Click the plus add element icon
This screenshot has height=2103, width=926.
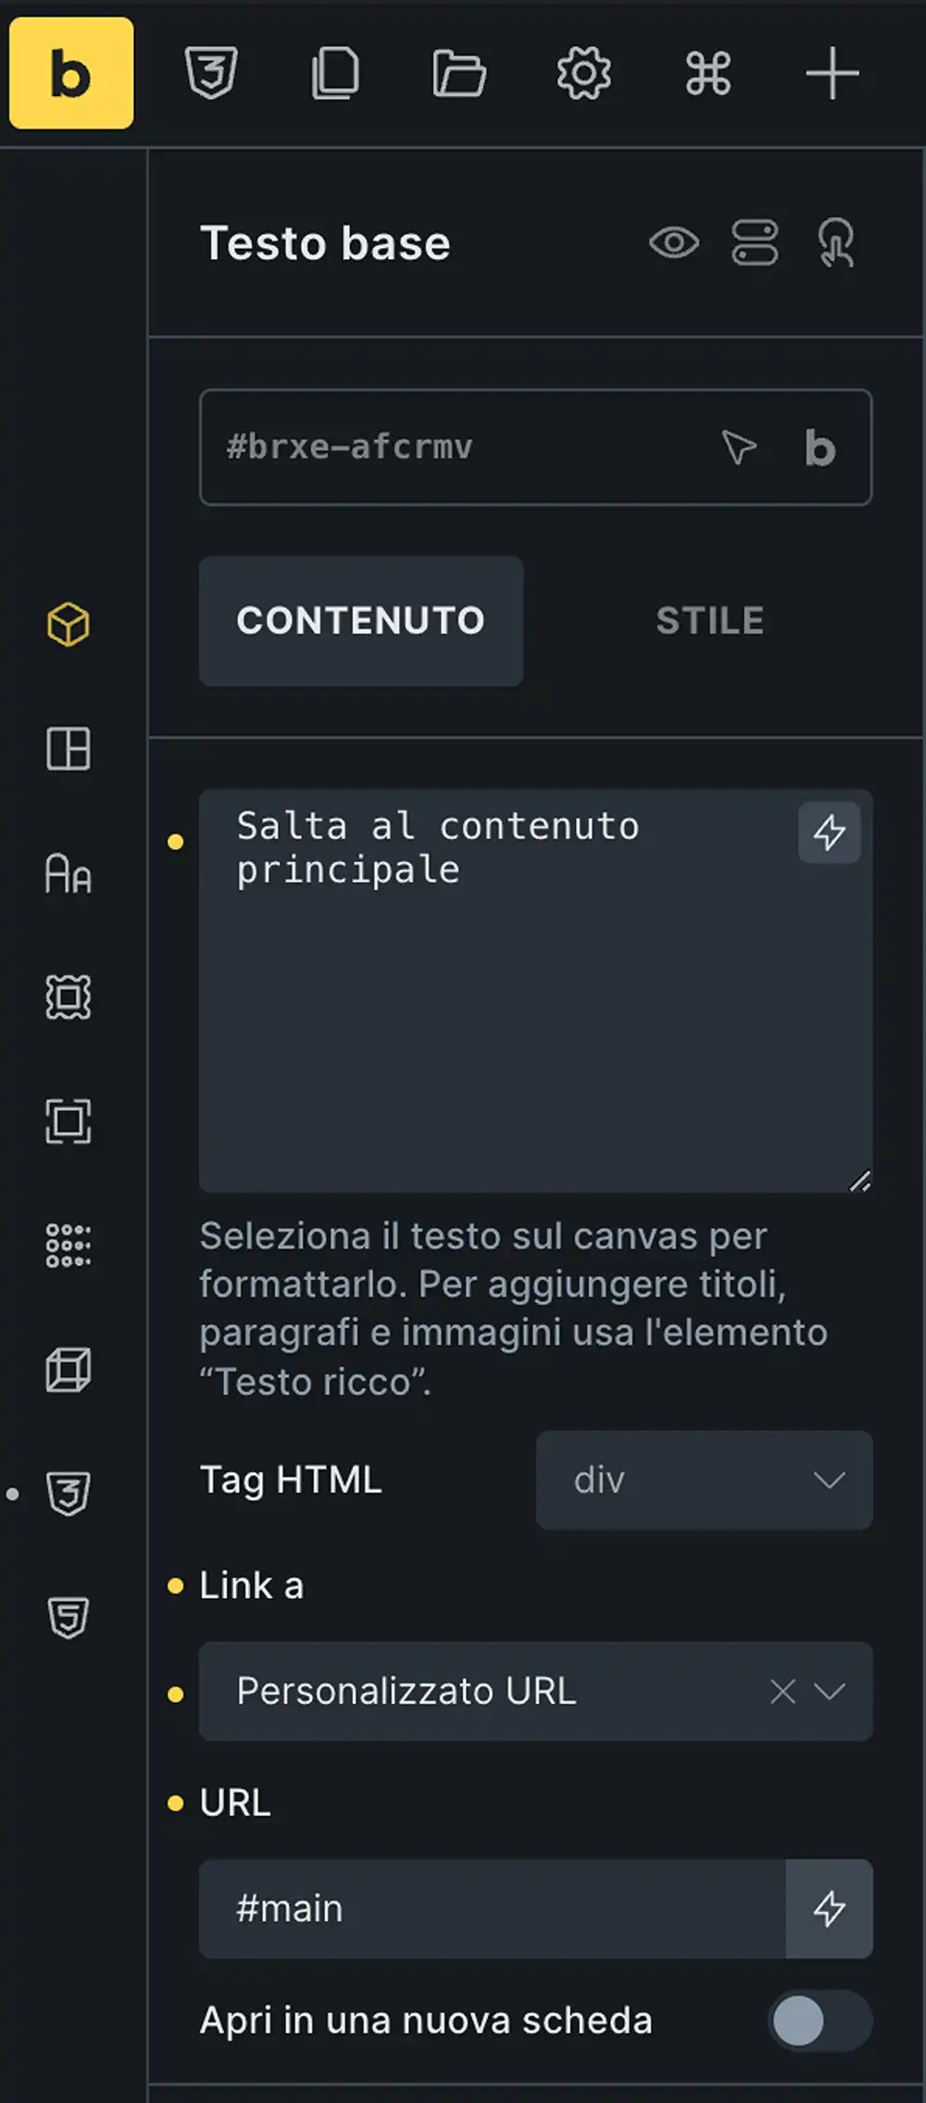[832, 73]
